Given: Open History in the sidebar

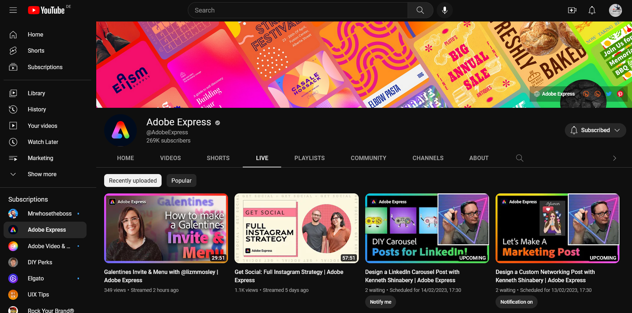Looking at the screenshot, I should [x=47, y=109].
